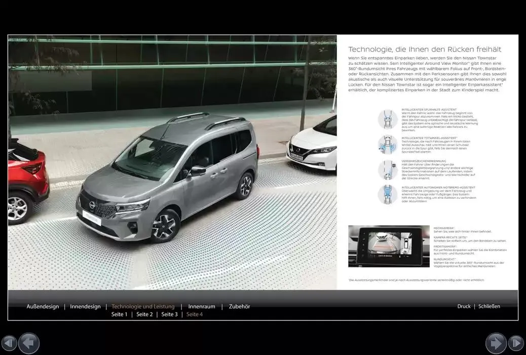
Task: Open the Innendesign section
Action: (85, 306)
